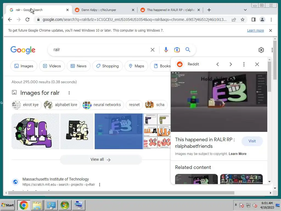Show previous image in the preview panel
281x211 pixels.
tap(218, 64)
